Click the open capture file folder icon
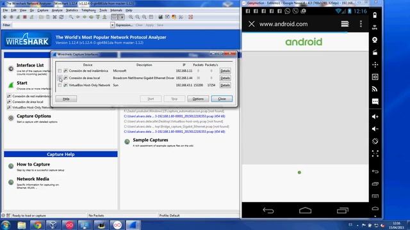410x230 pixels. click(x=41, y=17)
